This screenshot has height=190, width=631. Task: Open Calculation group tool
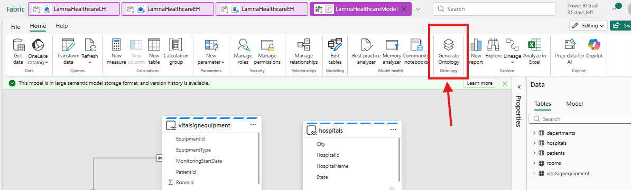pos(176,51)
